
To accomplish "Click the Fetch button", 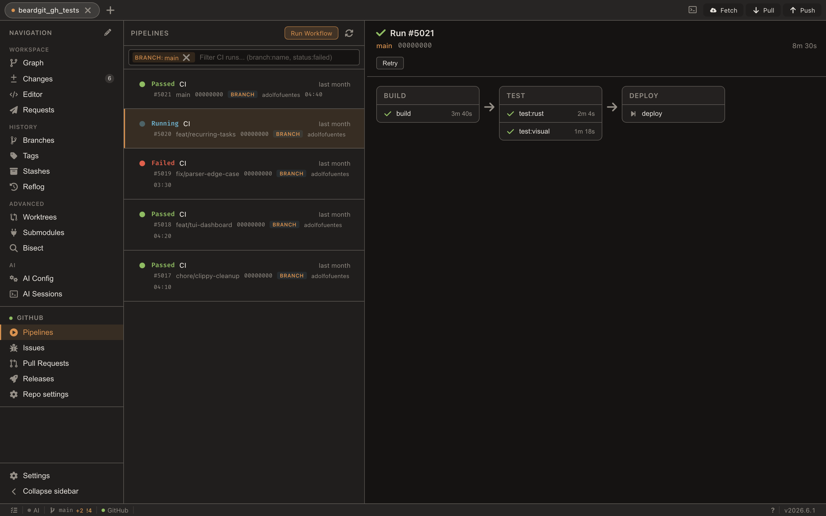I will 723,10.
